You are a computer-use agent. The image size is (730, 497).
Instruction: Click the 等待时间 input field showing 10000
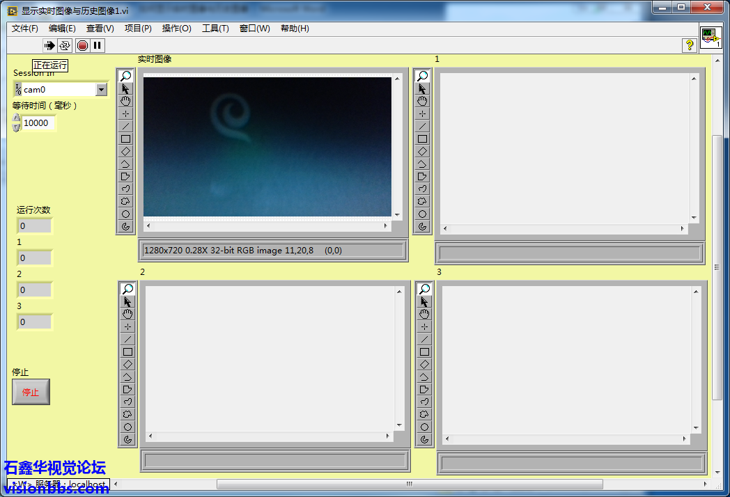coord(38,123)
